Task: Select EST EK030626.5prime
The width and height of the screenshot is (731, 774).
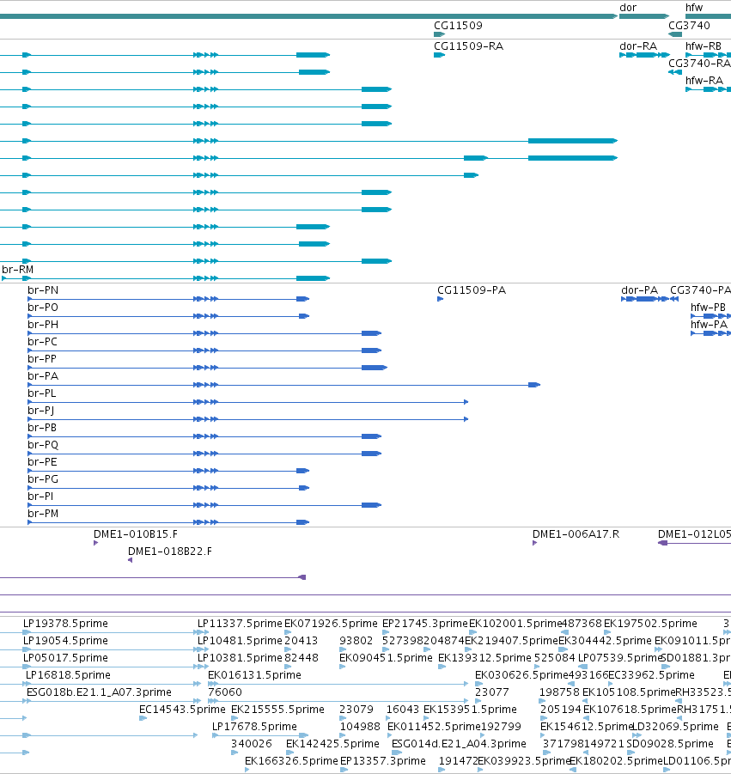Action: point(521,675)
